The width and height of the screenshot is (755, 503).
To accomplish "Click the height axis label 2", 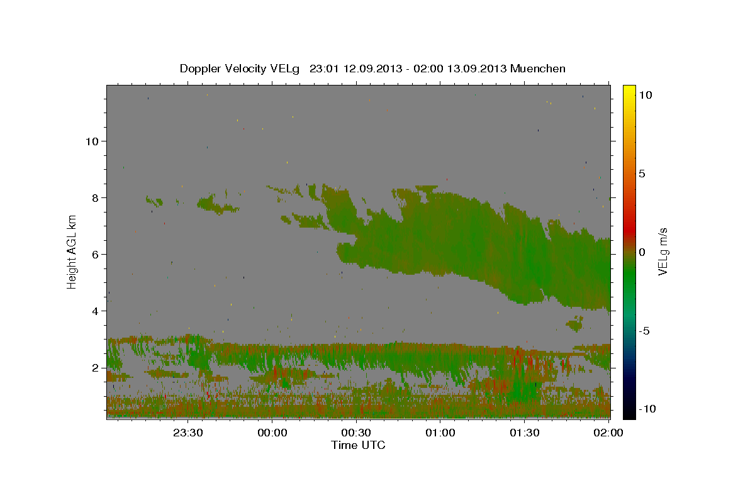I will point(96,367).
